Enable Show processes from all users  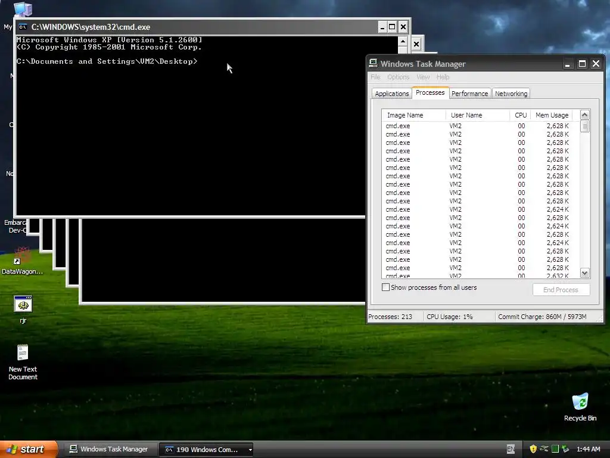(385, 287)
